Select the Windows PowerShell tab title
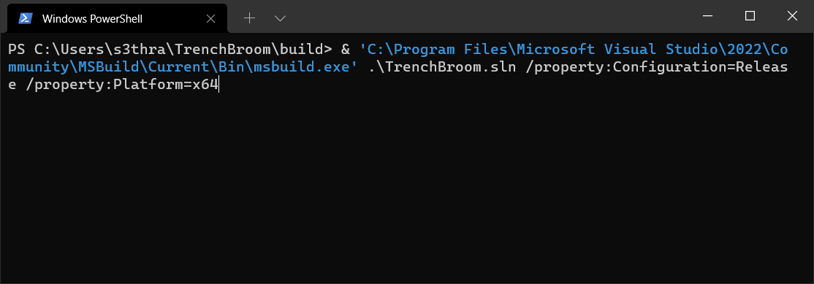This screenshot has height=284, width=814. [x=92, y=19]
